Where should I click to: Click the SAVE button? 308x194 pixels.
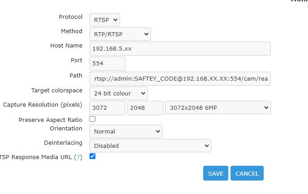216,173
